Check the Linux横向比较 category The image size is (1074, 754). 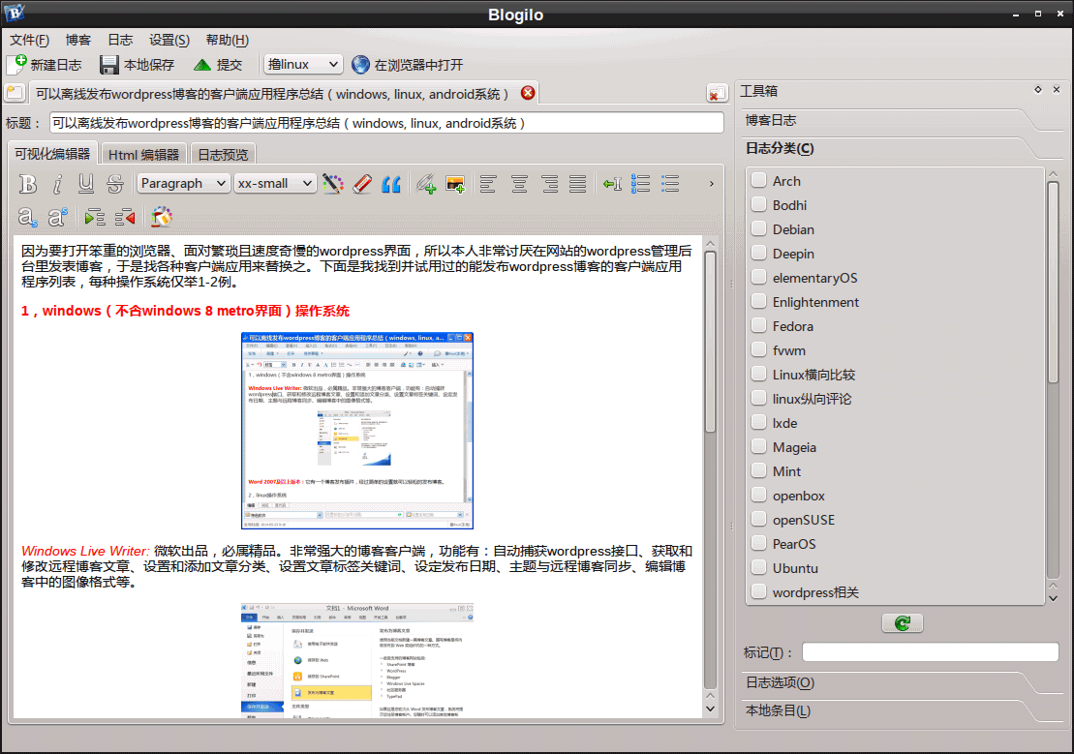[758, 374]
